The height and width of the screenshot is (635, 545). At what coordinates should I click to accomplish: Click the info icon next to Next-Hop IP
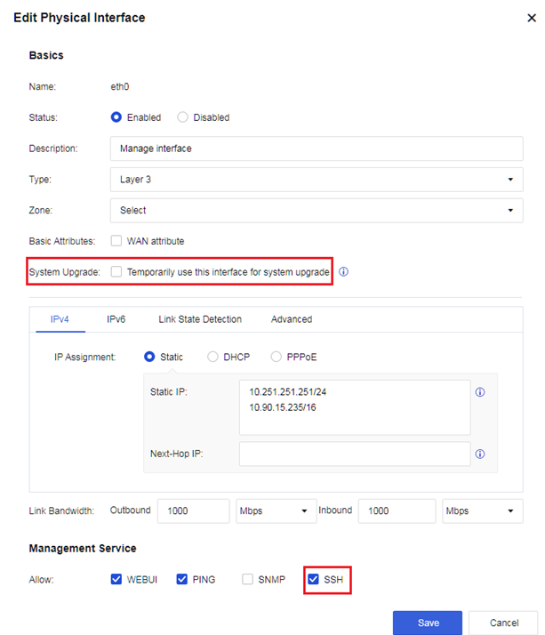point(480,454)
